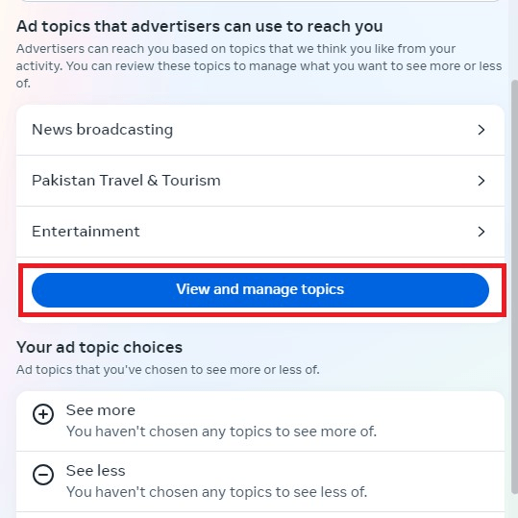Click the minus icon beside See less
This screenshot has width=518, height=518.
tap(43, 475)
